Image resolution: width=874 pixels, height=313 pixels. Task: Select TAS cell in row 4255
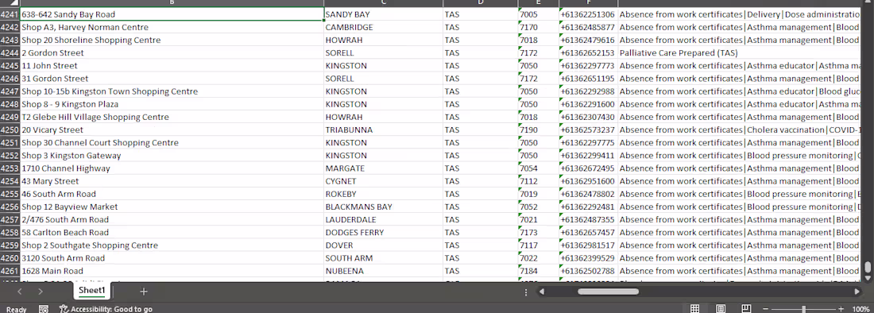coord(481,194)
